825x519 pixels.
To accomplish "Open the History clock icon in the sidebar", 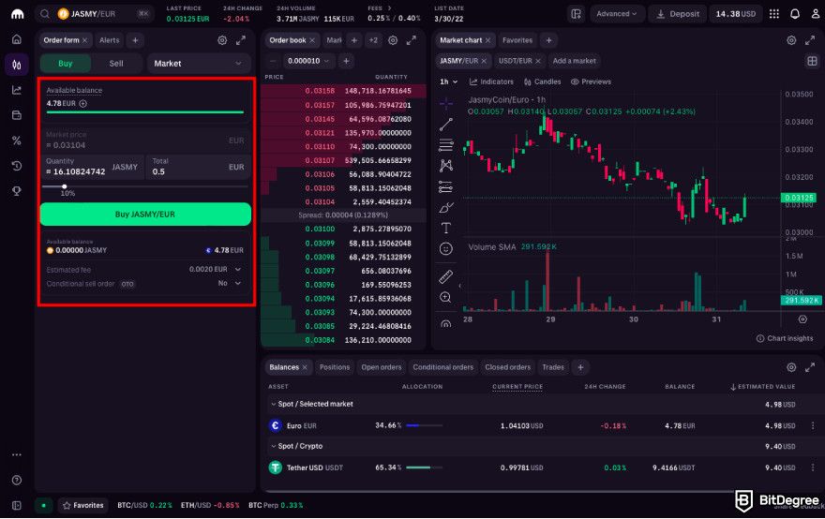I will [17, 166].
